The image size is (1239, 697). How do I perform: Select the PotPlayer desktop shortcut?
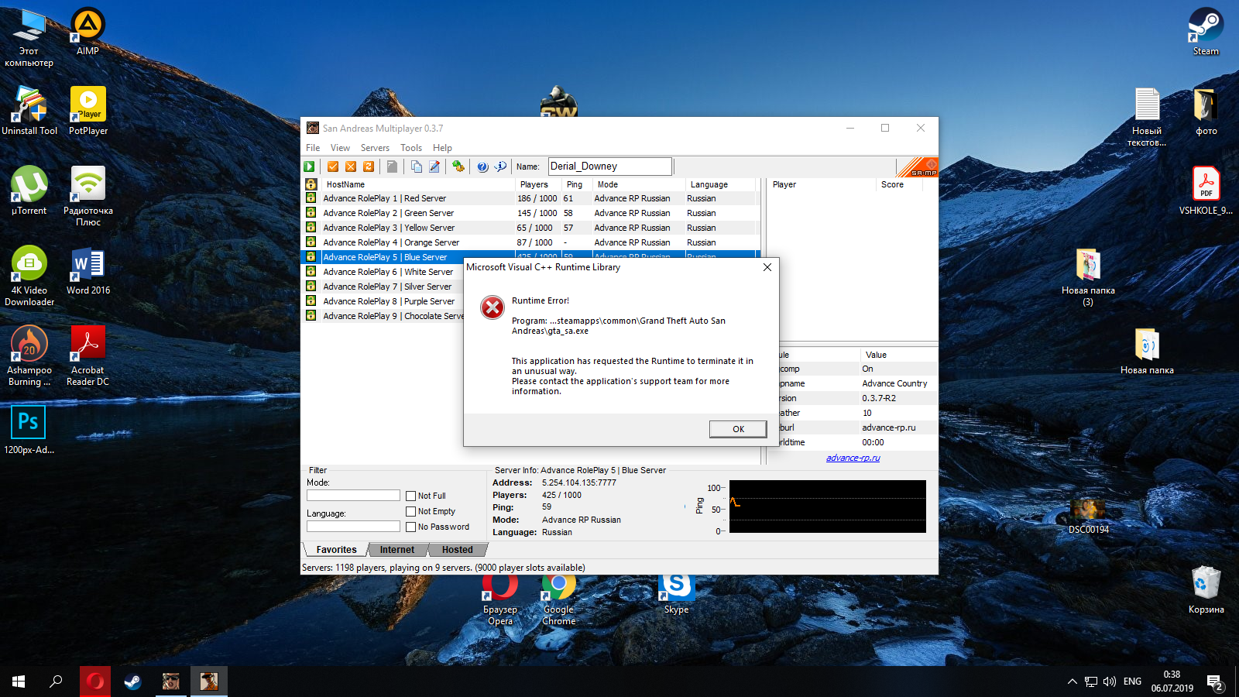pos(88,111)
